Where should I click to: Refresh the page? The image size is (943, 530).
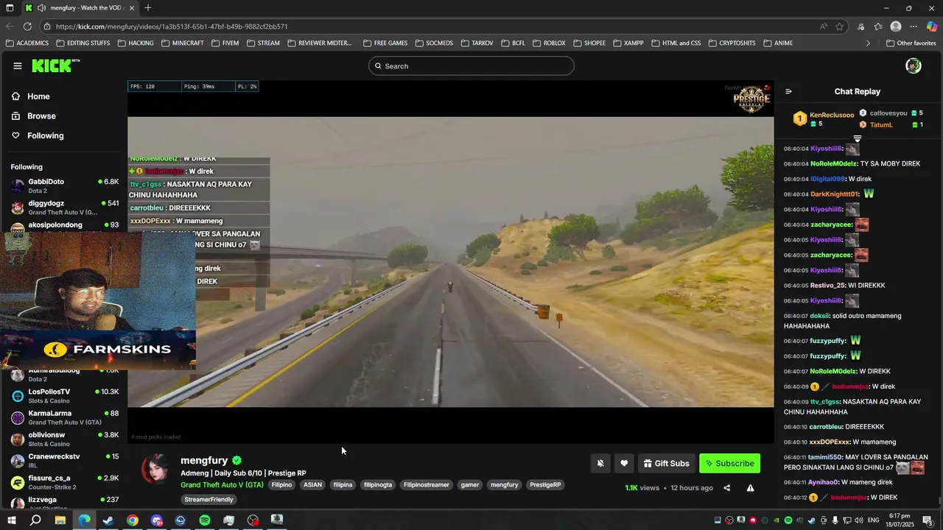[x=27, y=26]
